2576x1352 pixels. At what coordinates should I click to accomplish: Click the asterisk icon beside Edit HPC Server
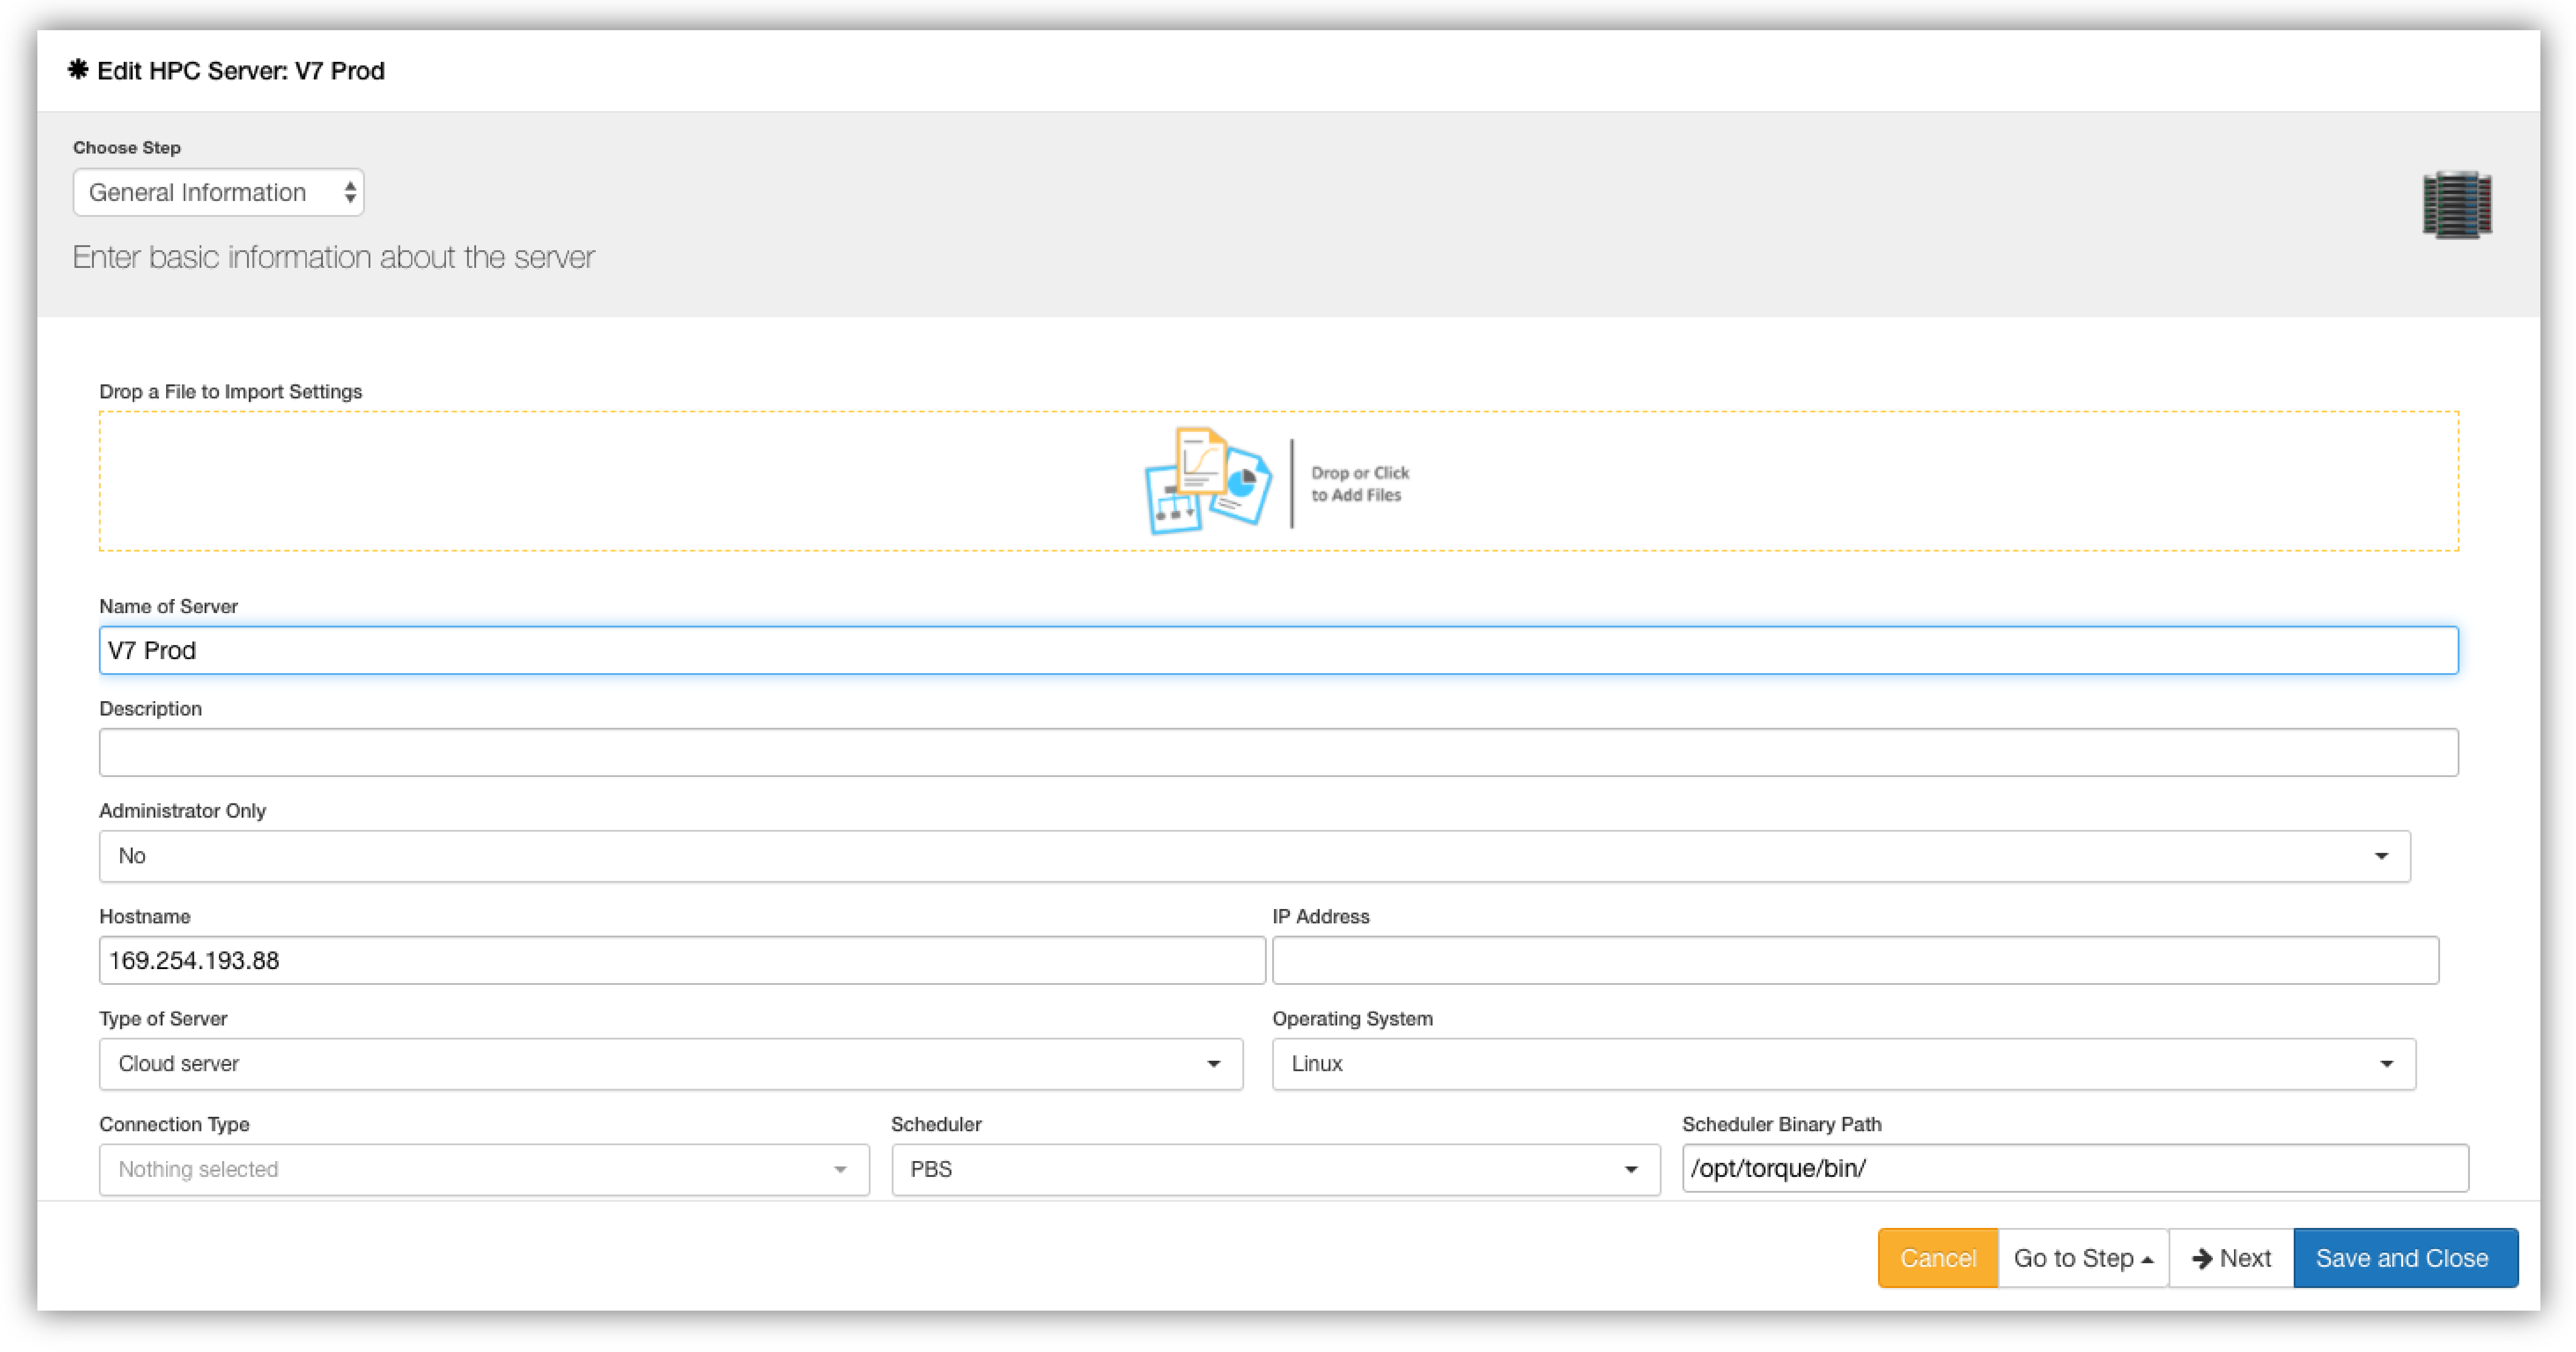[78, 70]
